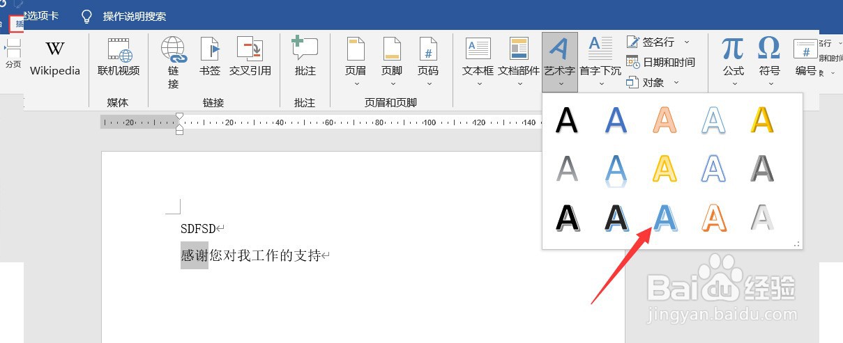Insert an object (对象)
Screen dimensions: 843x343
tap(645, 82)
